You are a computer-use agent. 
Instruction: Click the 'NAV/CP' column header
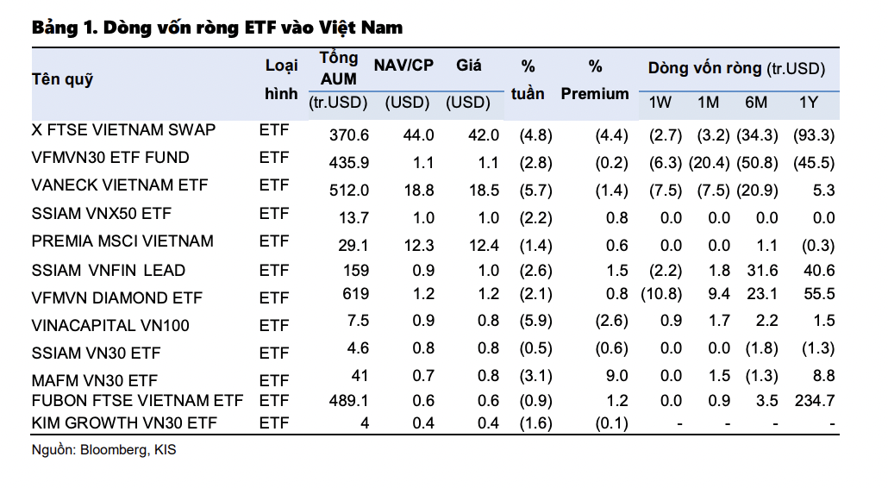(x=403, y=66)
